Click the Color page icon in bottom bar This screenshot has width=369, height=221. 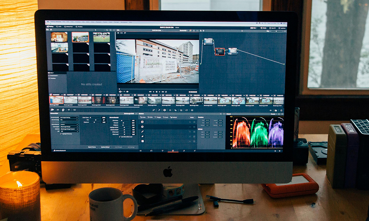(172, 150)
